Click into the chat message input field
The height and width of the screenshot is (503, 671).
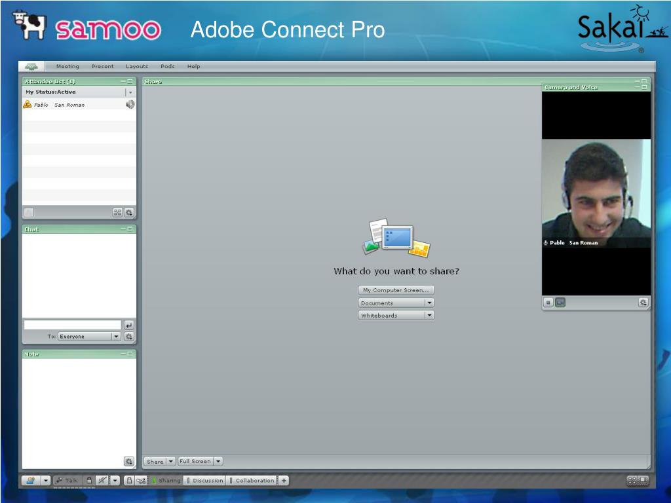click(73, 325)
